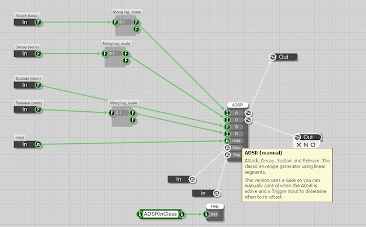This screenshot has width=366, height=227.
Task: Click the ADSR Attack input connector
Action: click(x=227, y=112)
